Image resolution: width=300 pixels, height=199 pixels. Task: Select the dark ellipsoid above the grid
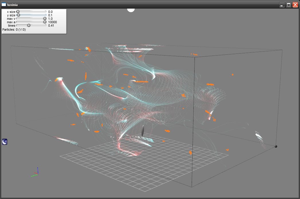click(x=143, y=131)
